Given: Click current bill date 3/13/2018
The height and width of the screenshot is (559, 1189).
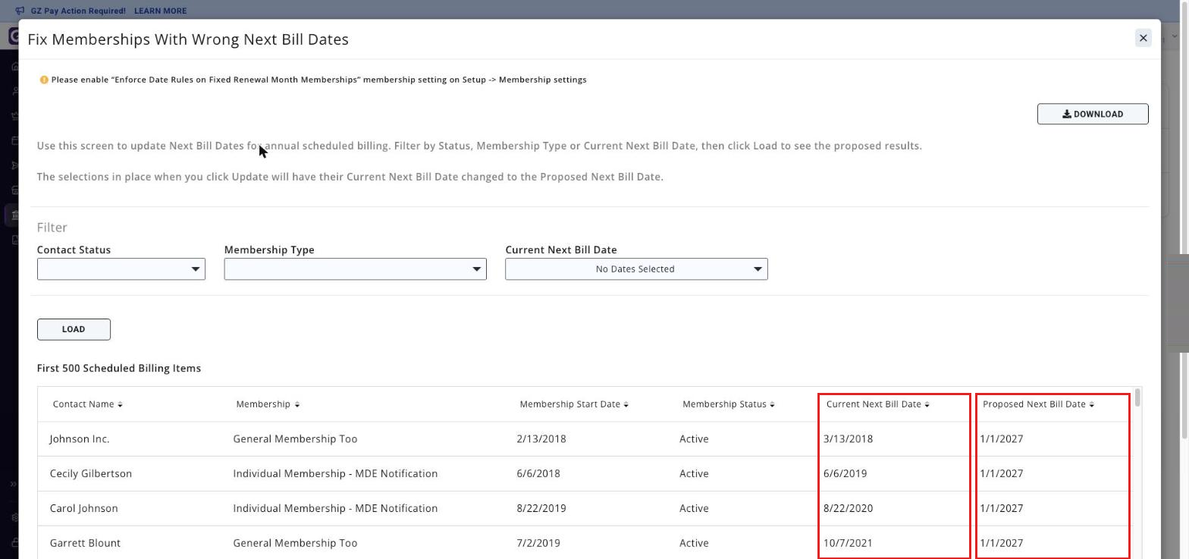Looking at the screenshot, I should (848, 439).
